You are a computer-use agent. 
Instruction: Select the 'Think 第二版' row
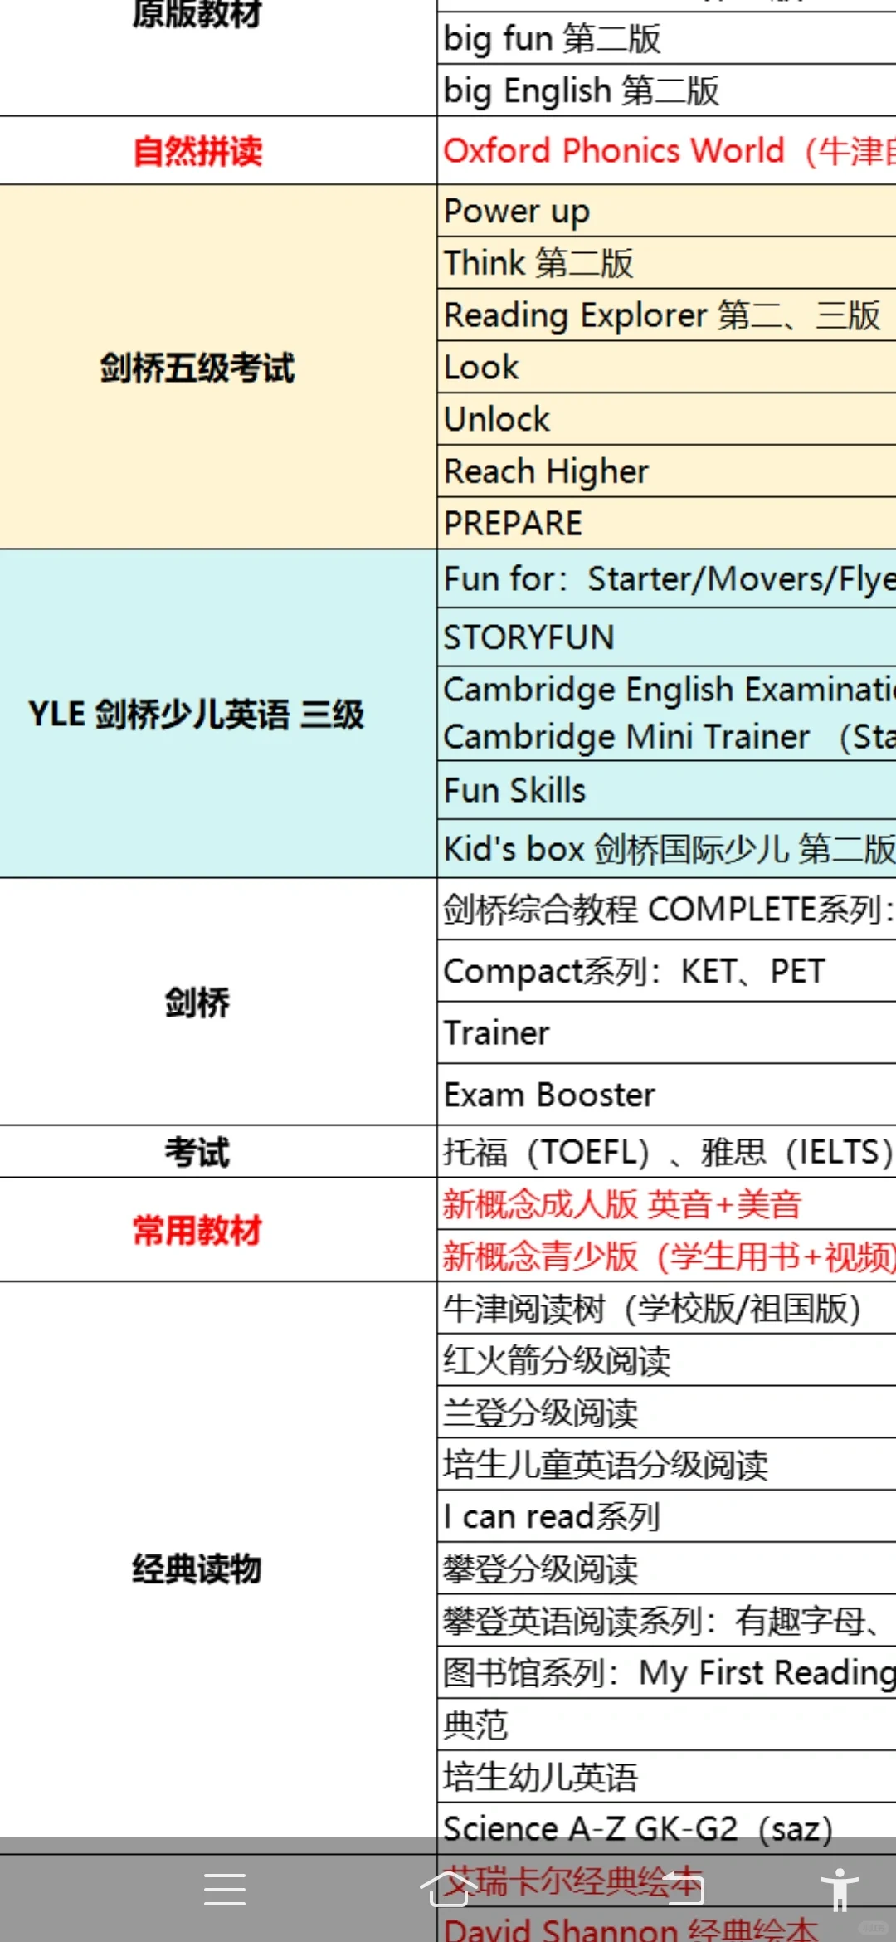667,263
